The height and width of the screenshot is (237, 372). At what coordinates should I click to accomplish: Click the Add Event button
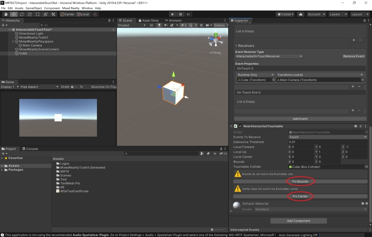[300, 119]
